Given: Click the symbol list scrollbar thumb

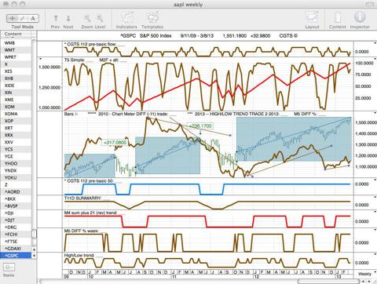Looking at the screenshot, I should pyautogui.click(x=34, y=234).
